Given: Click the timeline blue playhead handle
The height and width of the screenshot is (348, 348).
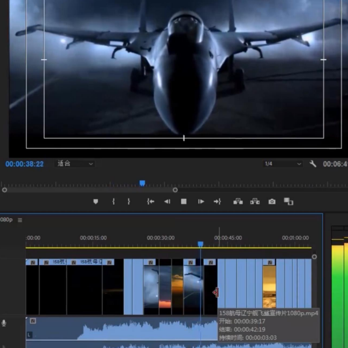Looking at the screenshot, I should (x=201, y=244).
